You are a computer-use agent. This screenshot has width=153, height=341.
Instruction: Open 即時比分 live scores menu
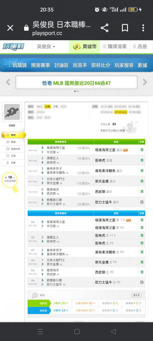(x=101, y=65)
